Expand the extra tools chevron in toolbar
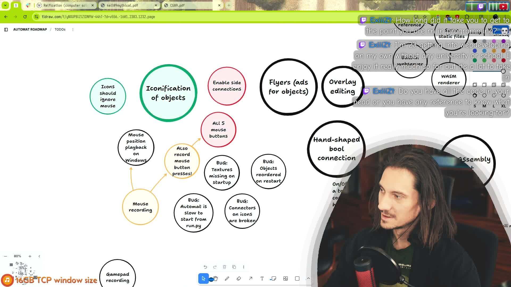This screenshot has height=287, width=511. click(x=308, y=278)
